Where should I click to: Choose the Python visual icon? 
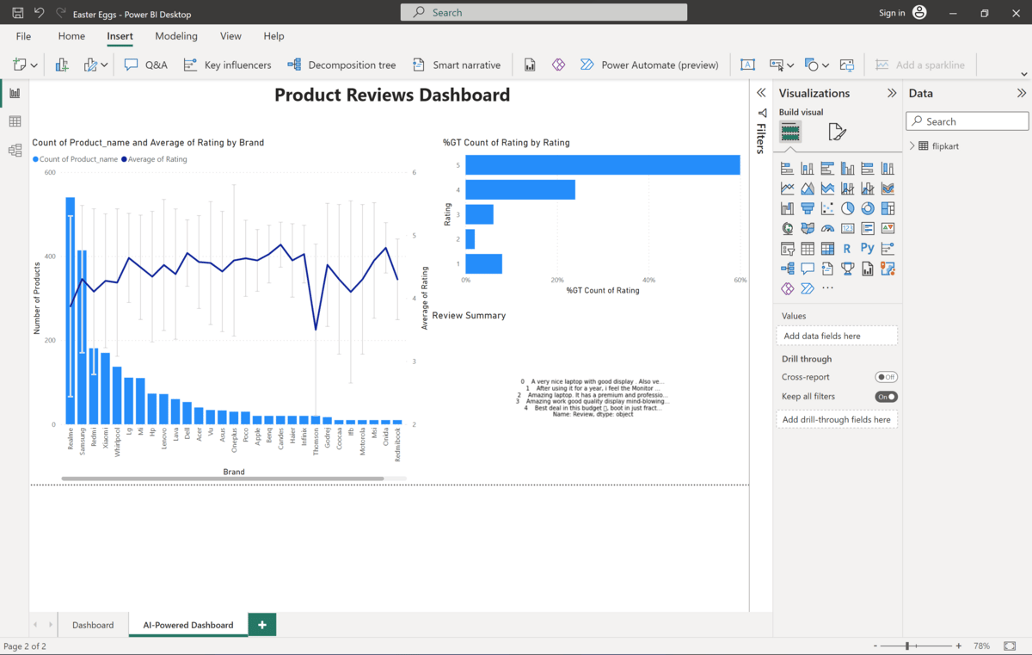[868, 248]
